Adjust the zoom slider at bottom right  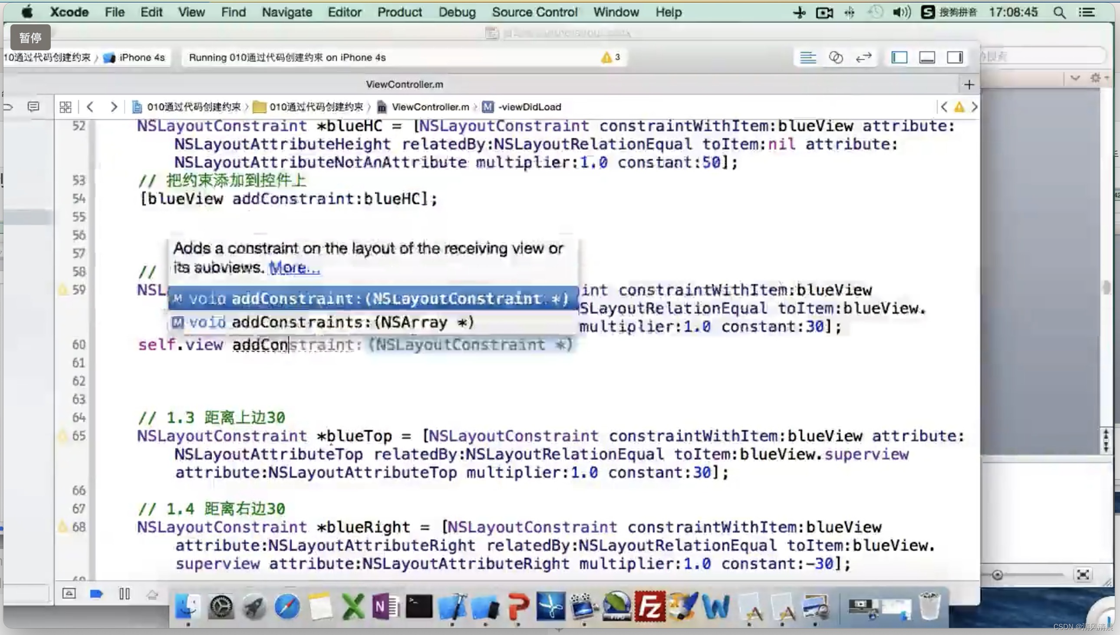point(998,575)
